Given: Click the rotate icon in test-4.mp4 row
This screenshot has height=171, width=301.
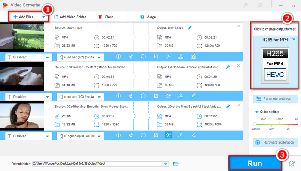Looking at the screenshot, I should tap(143, 56).
